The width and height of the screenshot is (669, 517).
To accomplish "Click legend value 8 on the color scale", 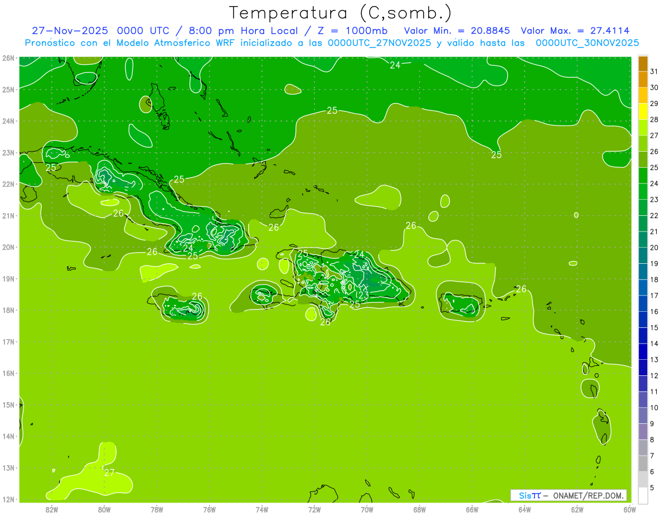I will pyautogui.click(x=652, y=439).
